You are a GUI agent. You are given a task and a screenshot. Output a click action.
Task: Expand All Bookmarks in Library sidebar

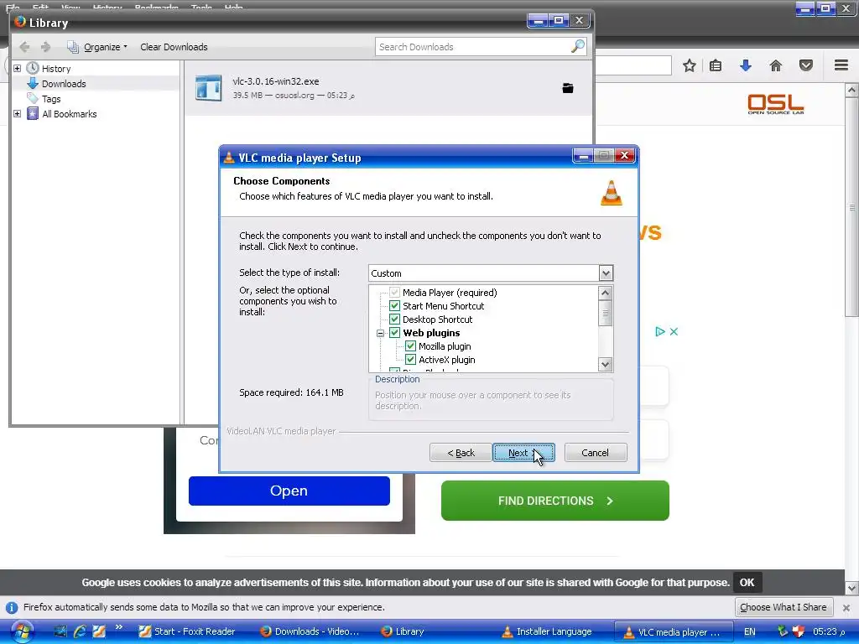tap(17, 114)
